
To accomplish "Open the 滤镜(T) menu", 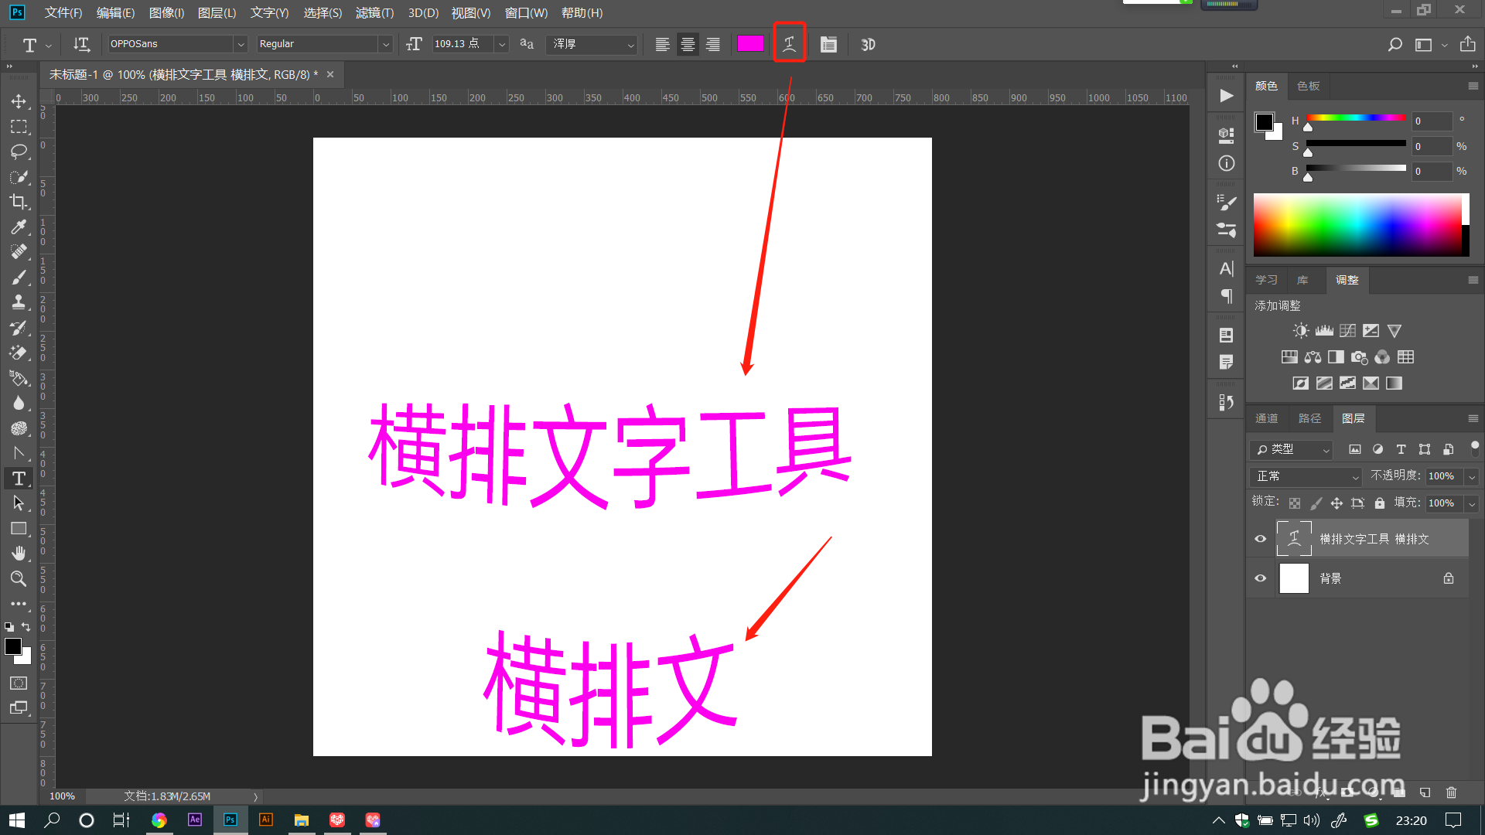I will pyautogui.click(x=374, y=12).
